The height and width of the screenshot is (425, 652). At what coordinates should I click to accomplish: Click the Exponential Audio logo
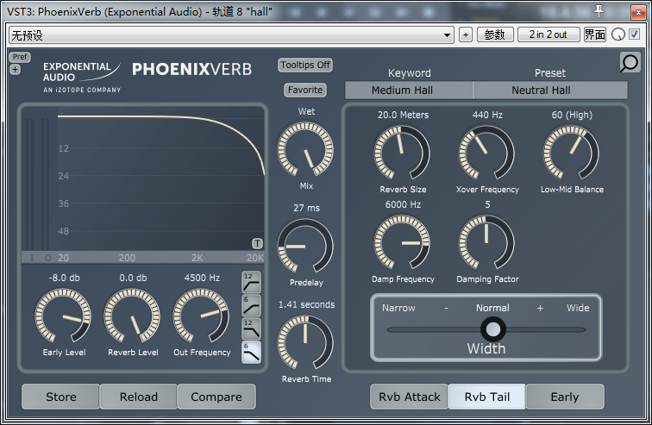point(82,78)
